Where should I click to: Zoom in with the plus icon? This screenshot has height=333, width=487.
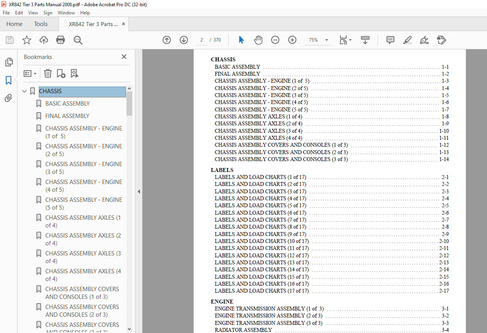pos(292,40)
